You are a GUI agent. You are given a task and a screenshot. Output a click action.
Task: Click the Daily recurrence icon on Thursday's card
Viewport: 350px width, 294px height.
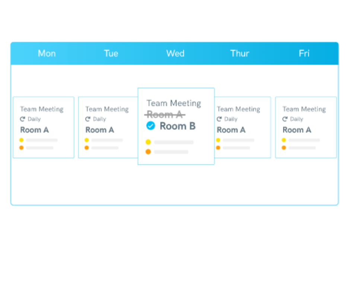click(x=219, y=119)
